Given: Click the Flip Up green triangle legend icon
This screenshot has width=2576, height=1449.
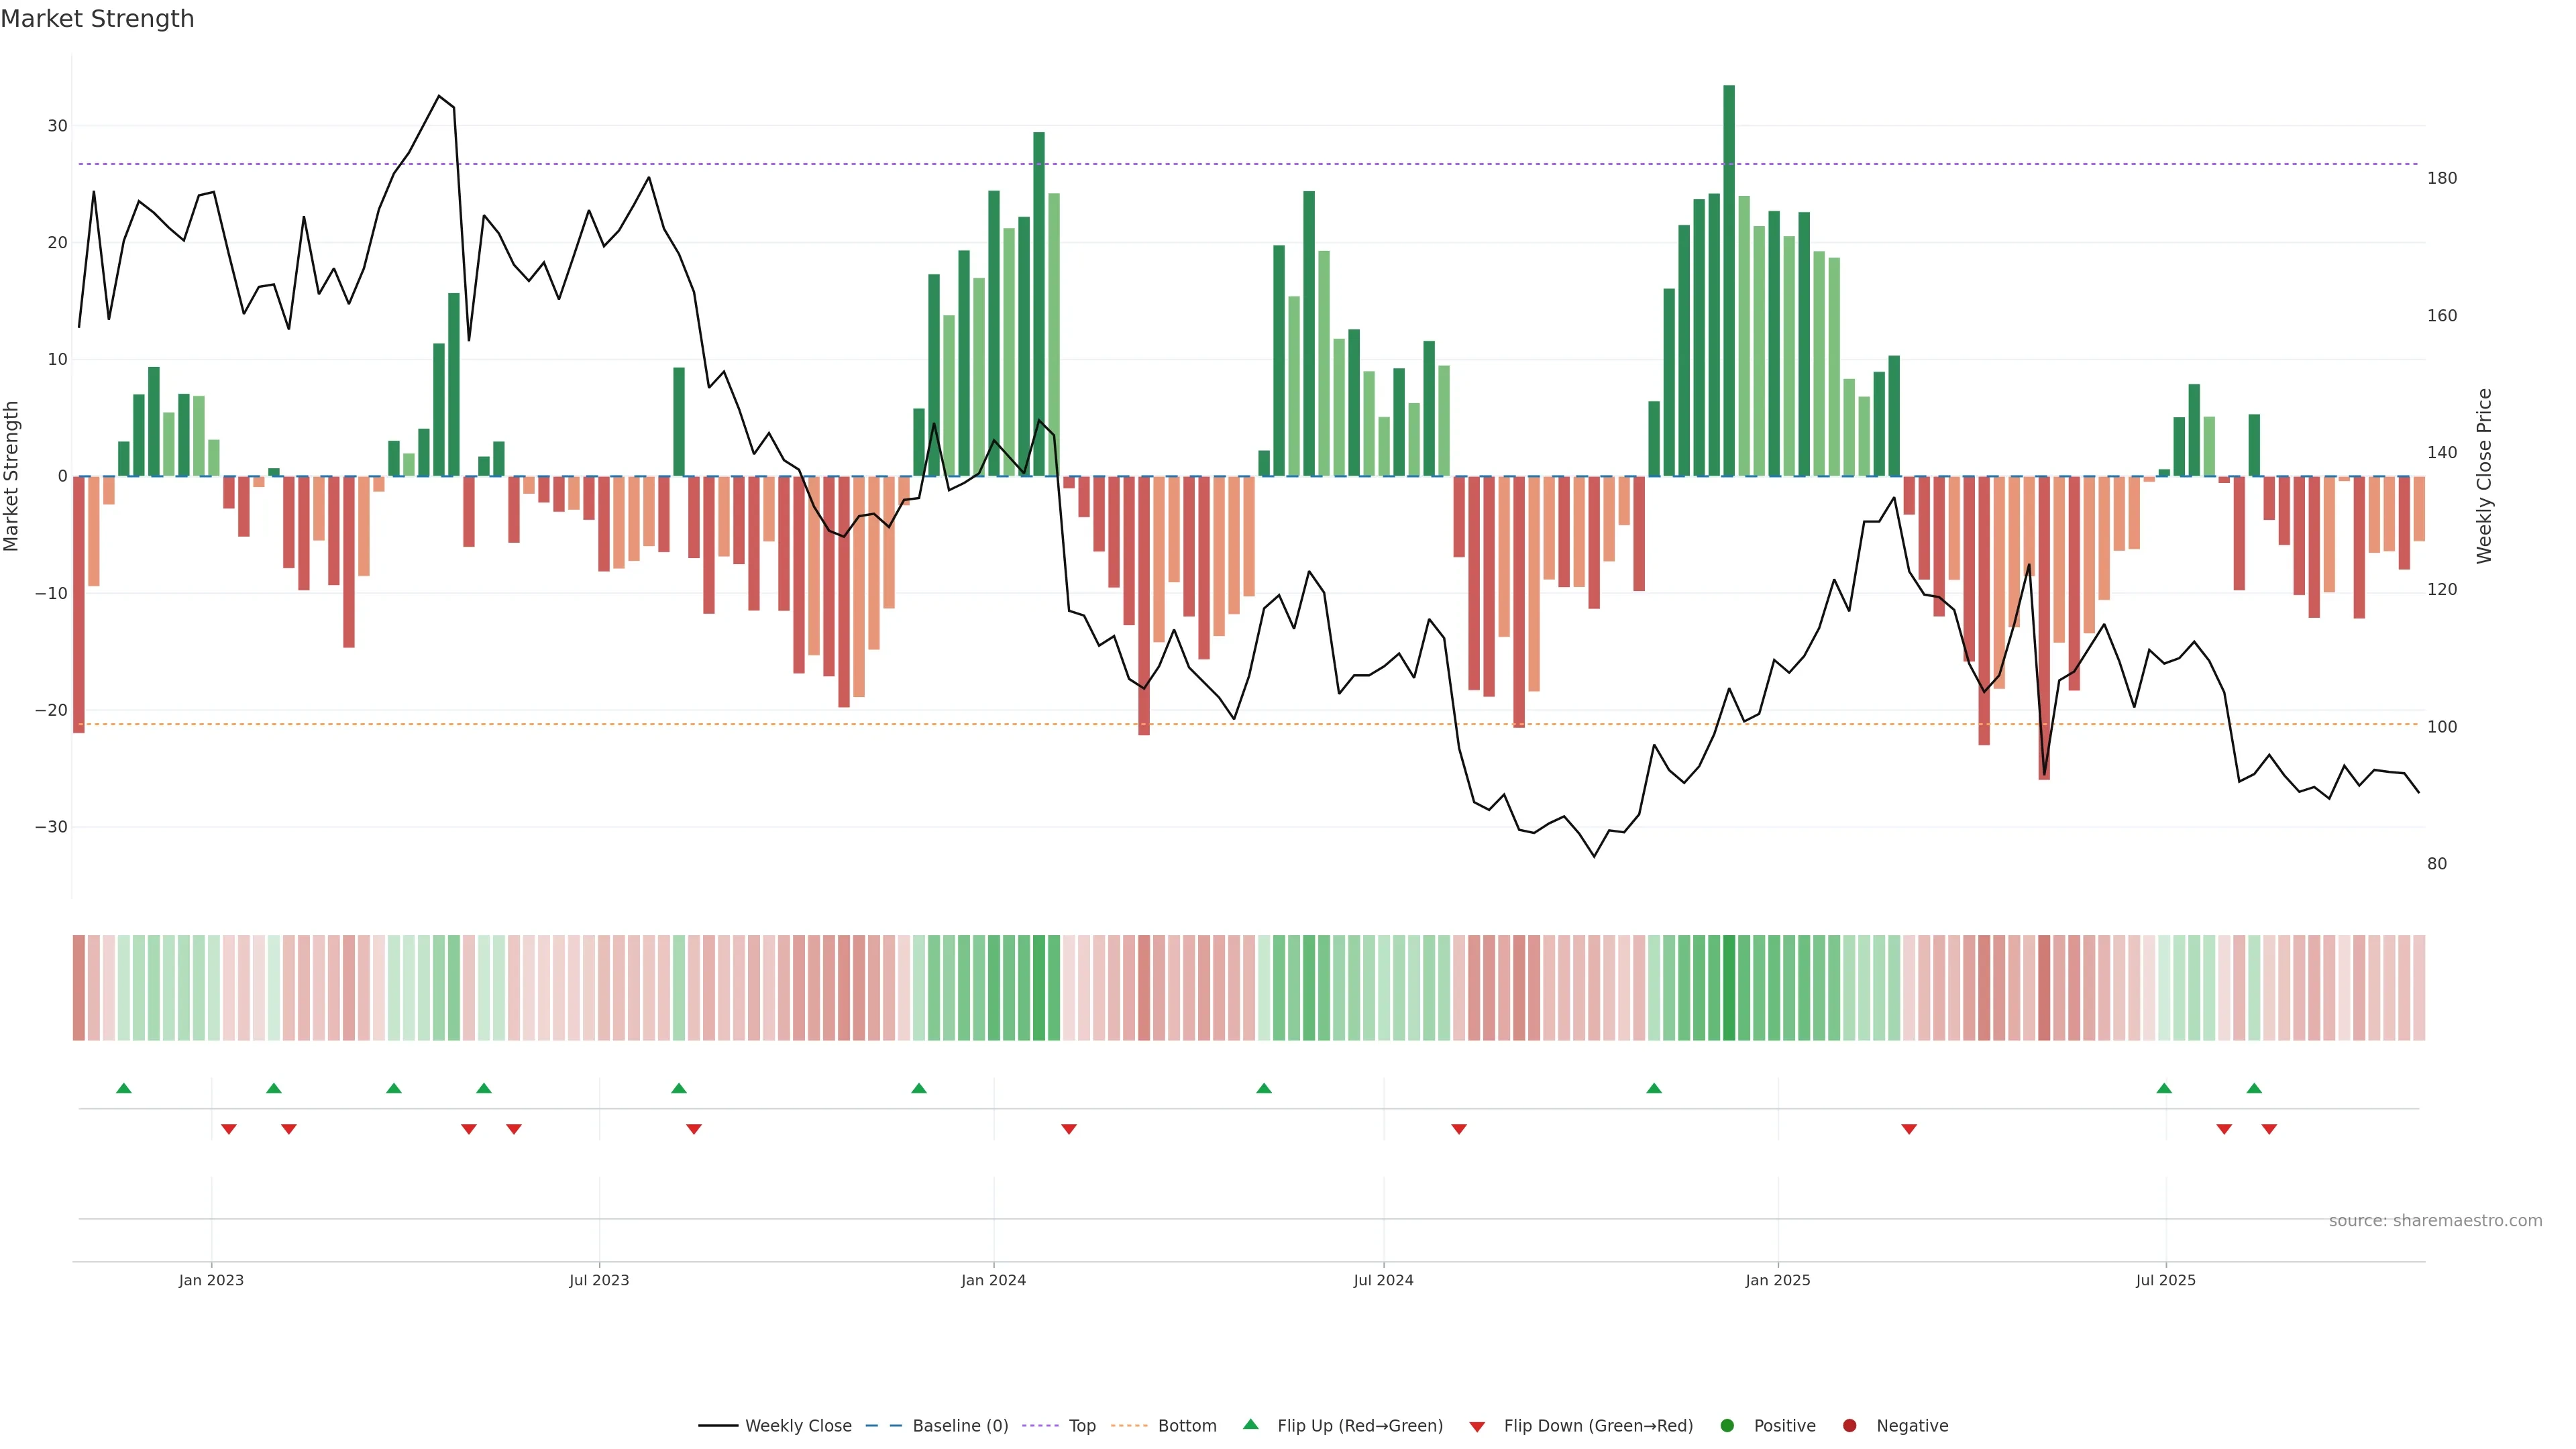Looking at the screenshot, I should coord(1250,1424).
